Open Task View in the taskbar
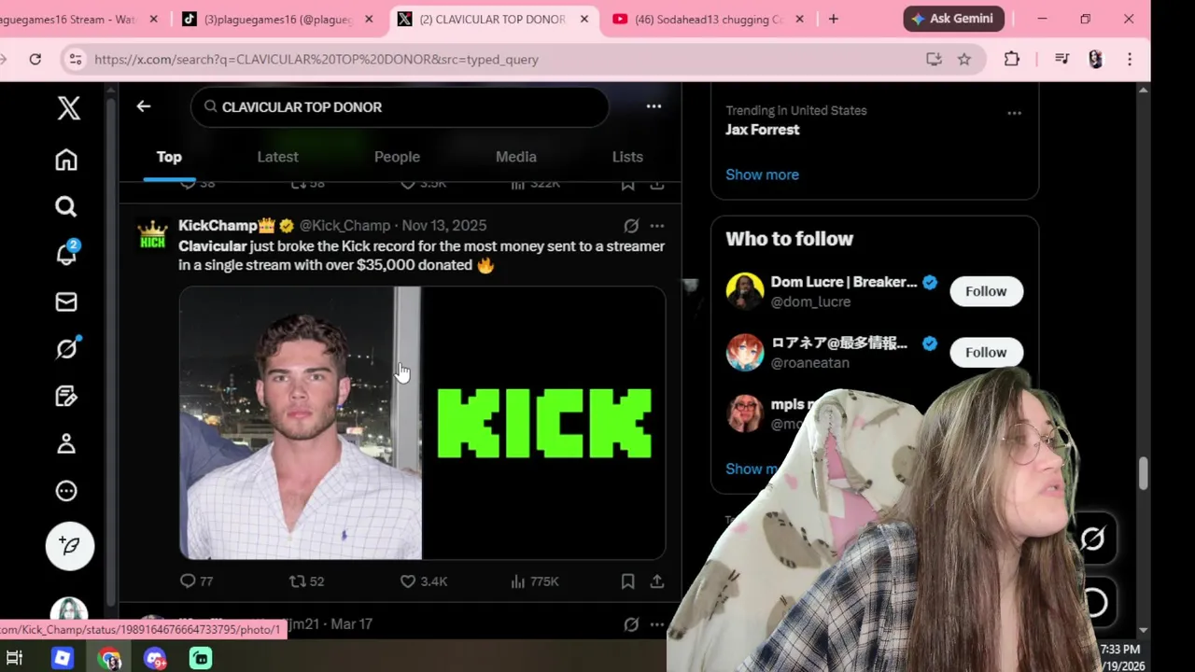 tap(15, 658)
